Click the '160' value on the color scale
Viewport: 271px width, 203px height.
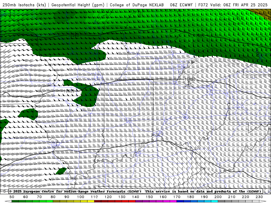[x=163, y=197]
